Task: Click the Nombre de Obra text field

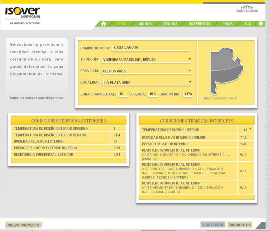Action: [x=151, y=48]
